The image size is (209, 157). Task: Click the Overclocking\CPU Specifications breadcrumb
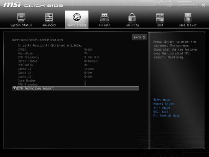click(37, 40)
